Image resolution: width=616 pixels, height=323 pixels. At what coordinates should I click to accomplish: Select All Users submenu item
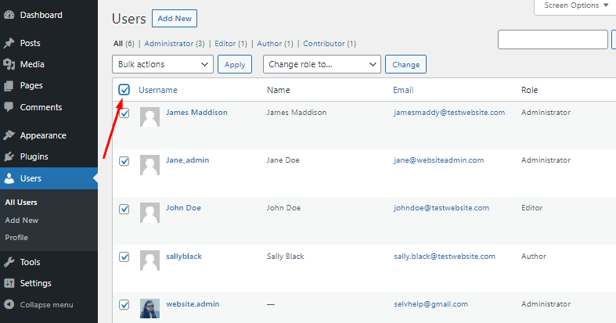pyautogui.click(x=21, y=202)
